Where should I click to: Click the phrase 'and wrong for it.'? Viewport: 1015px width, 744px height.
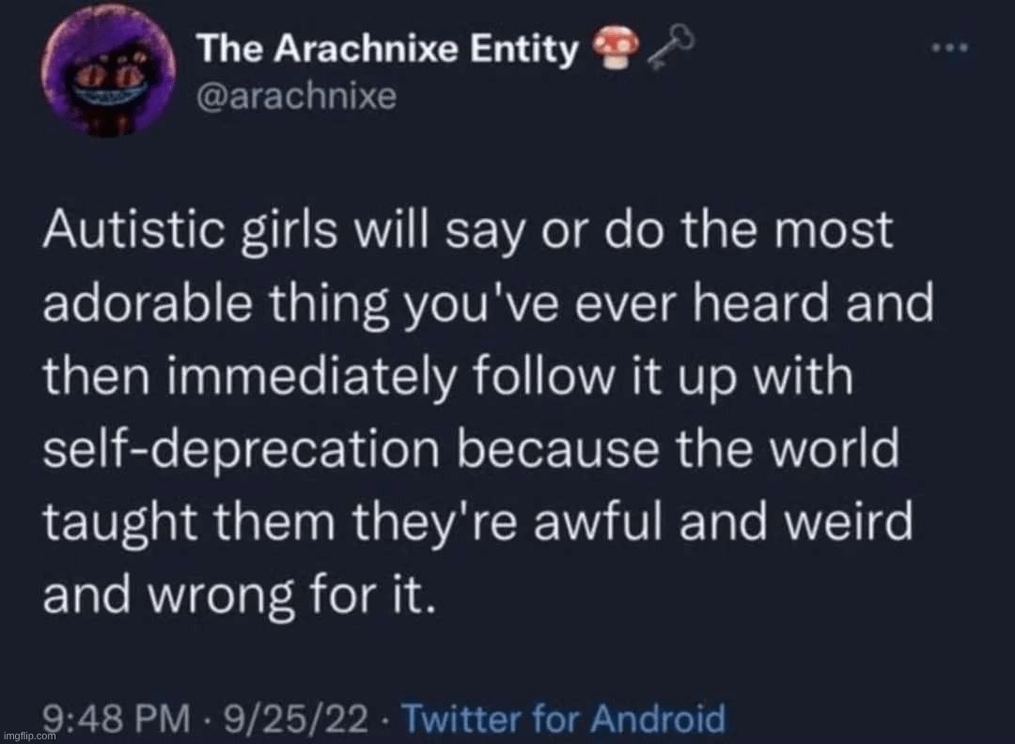pos(238,594)
